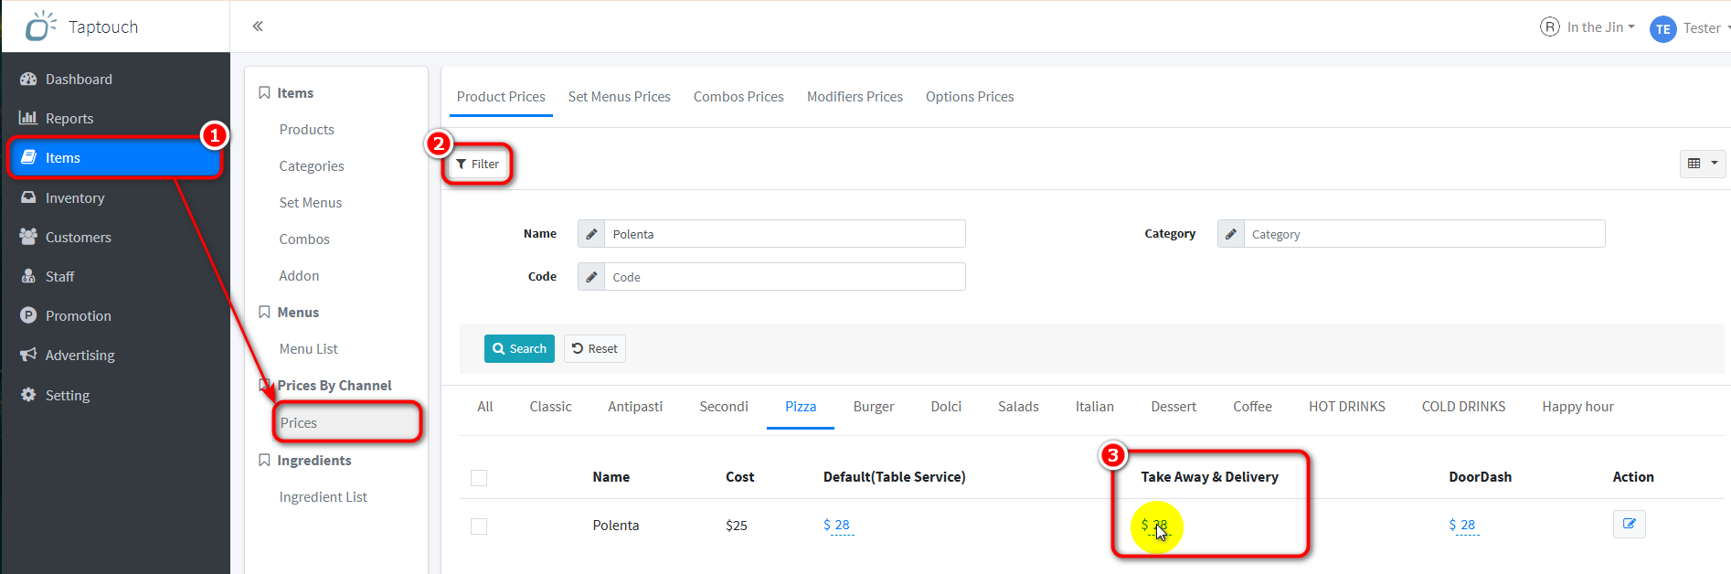Click bookmark icon beside Items heading
This screenshot has height=574, width=1731.
coord(264,93)
